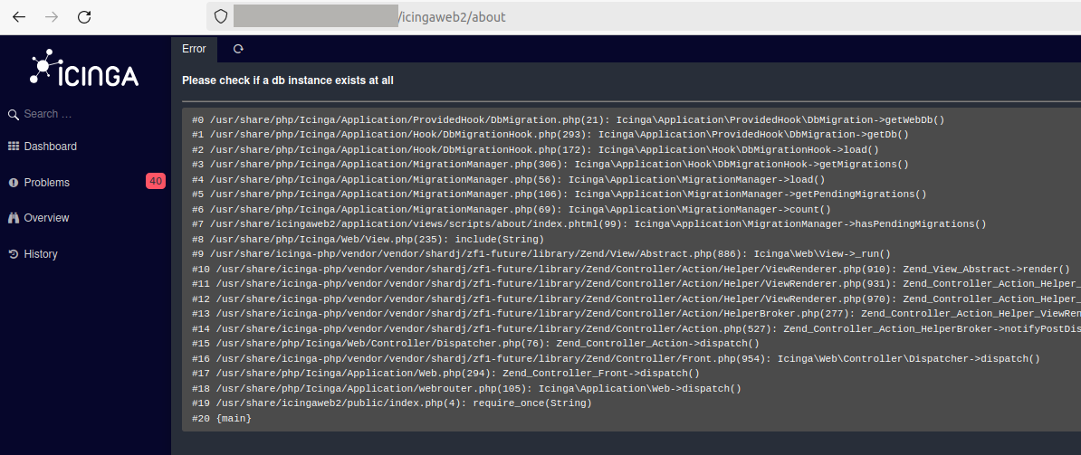Viewport: 1081px width, 455px height.
Task: Click the History clock icon
Action: pyautogui.click(x=13, y=254)
